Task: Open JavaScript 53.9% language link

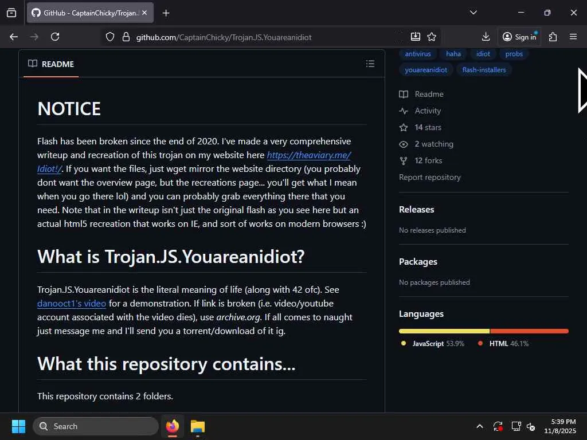Action: point(432,344)
